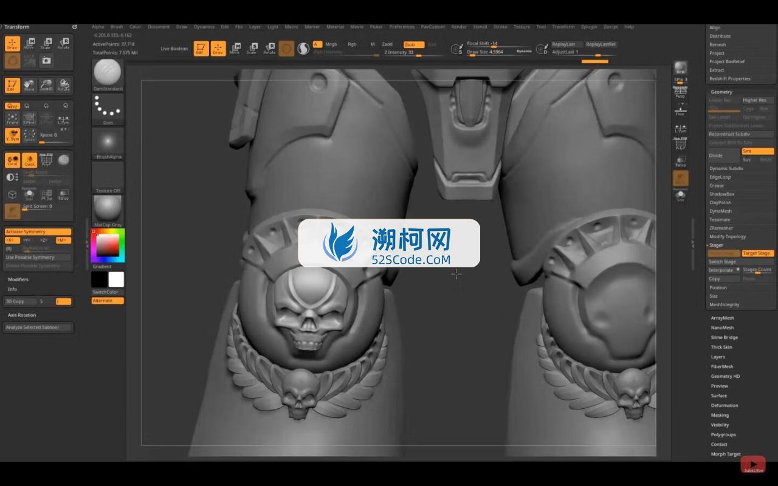
Task: Click the Divide button
Action: [723, 156]
